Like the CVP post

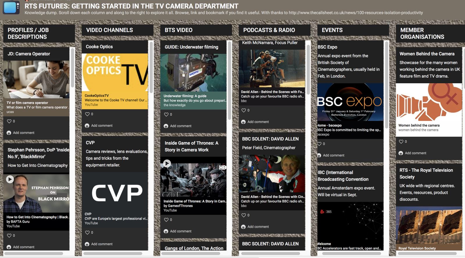click(x=87, y=232)
